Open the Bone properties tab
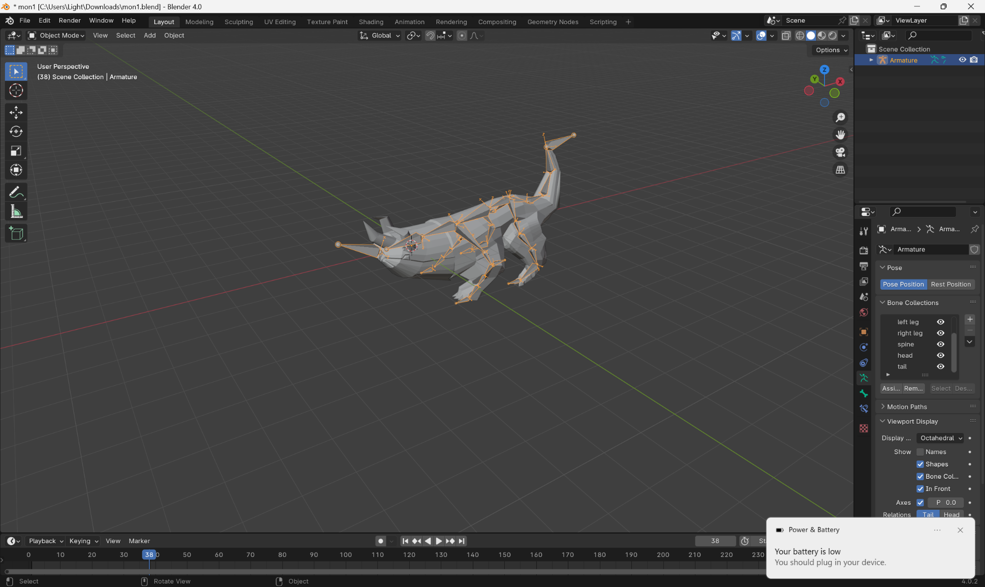Screen dimensions: 985x587 coord(863,393)
